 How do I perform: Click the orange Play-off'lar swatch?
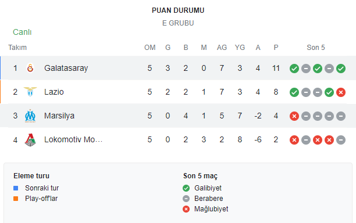[x=16, y=199]
